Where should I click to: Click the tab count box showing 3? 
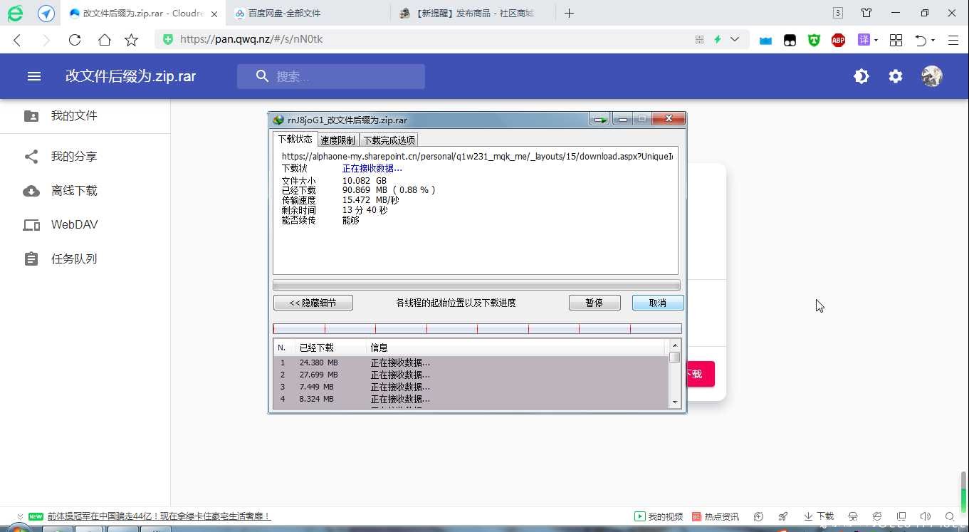coord(838,13)
